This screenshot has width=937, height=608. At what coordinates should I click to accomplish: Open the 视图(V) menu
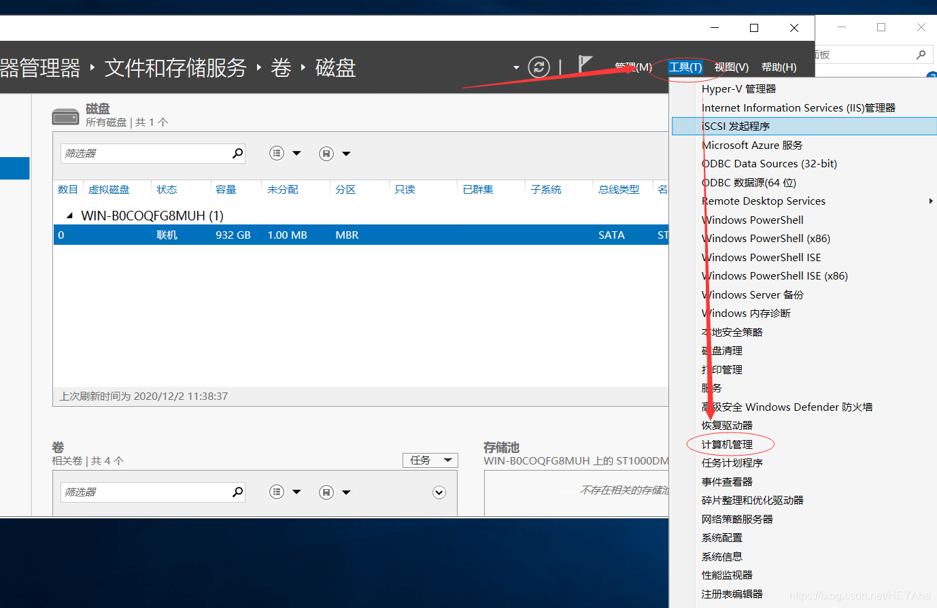tap(731, 67)
